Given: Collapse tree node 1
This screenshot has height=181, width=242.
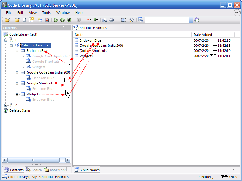Looking at the screenshot, I should click(5, 40).
